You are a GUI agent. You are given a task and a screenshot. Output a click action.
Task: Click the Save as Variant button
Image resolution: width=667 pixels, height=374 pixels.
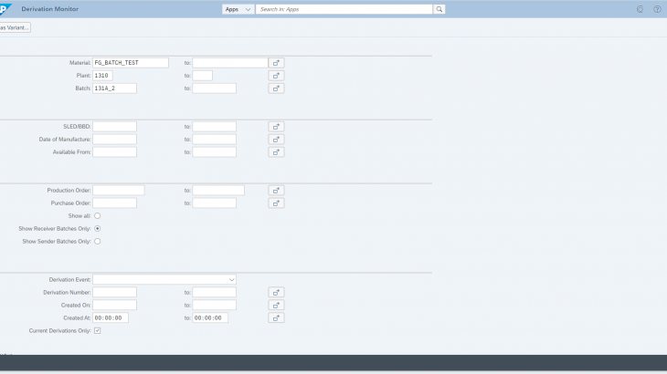click(15, 27)
